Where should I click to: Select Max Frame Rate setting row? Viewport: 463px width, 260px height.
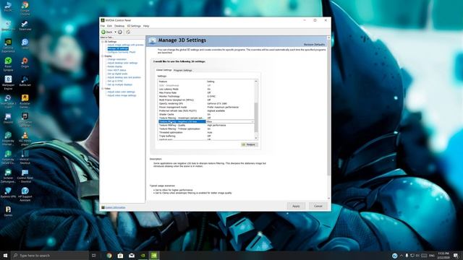(x=206, y=92)
